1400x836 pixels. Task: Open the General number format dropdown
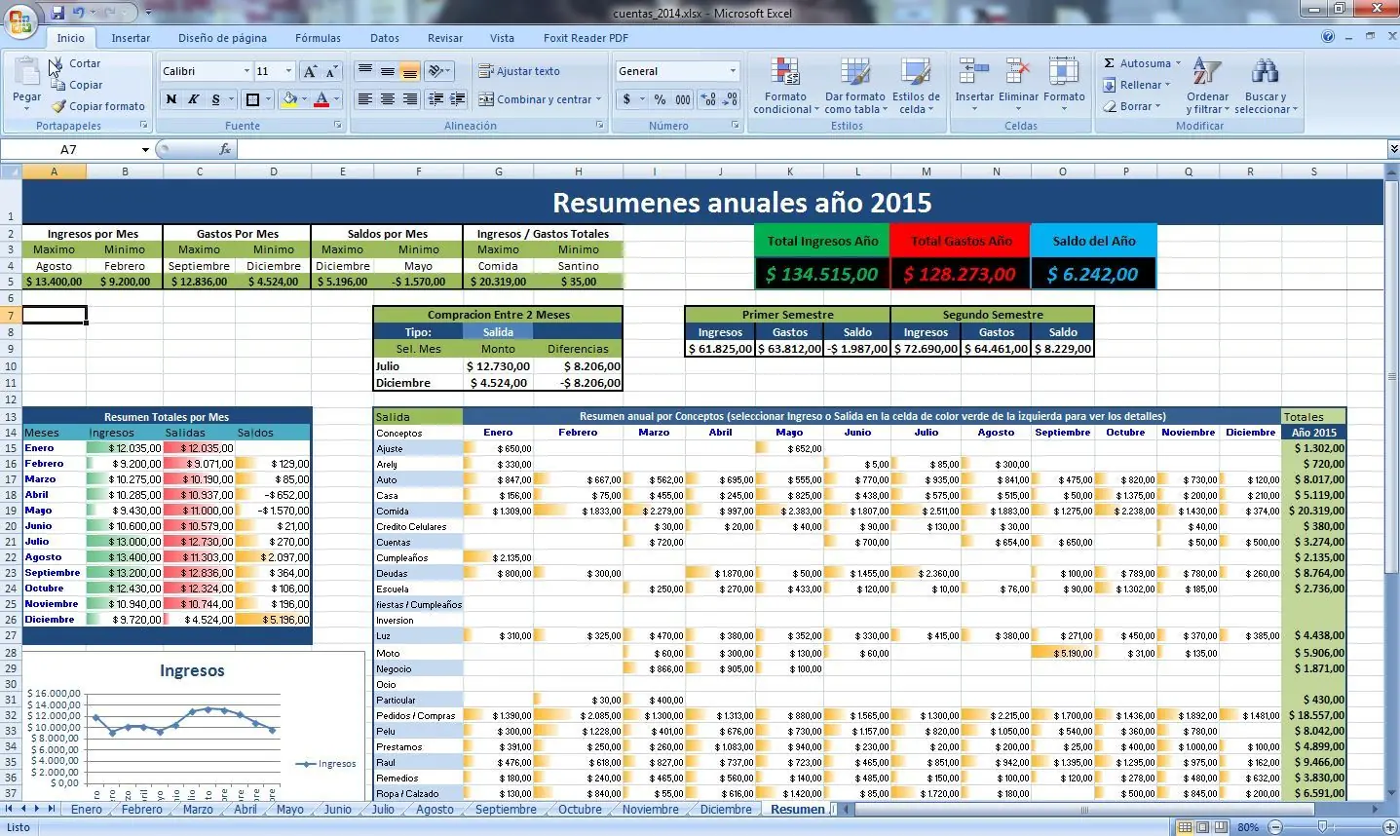click(x=733, y=71)
